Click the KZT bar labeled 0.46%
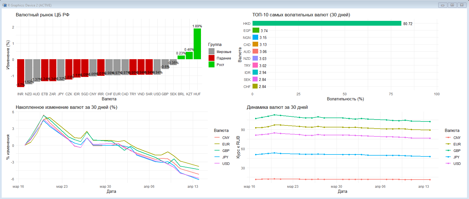Image resolution: width=469 pixels, height=199 pixels. tap(189, 56)
